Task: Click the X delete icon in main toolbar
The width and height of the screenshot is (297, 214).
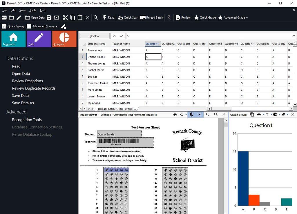Action: pos(87,18)
